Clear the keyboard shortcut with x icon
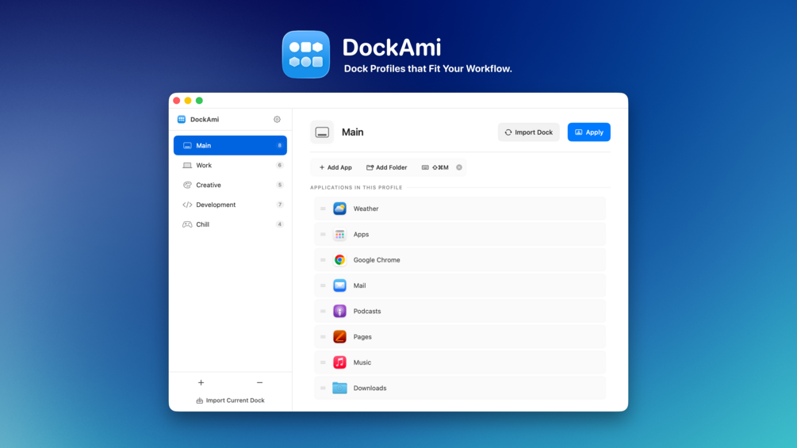The width and height of the screenshot is (797, 448). tap(459, 167)
